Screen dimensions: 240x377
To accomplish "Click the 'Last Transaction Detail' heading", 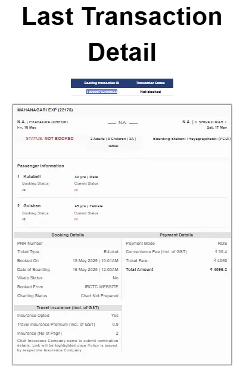I will 122,34.
